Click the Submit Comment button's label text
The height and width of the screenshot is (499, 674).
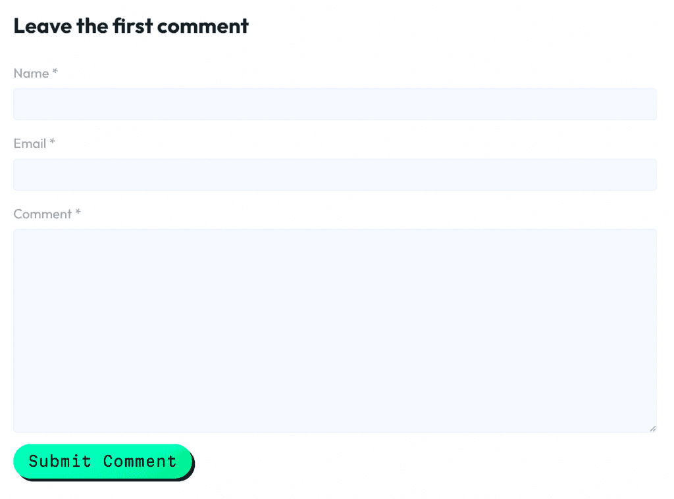pos(102,462)
